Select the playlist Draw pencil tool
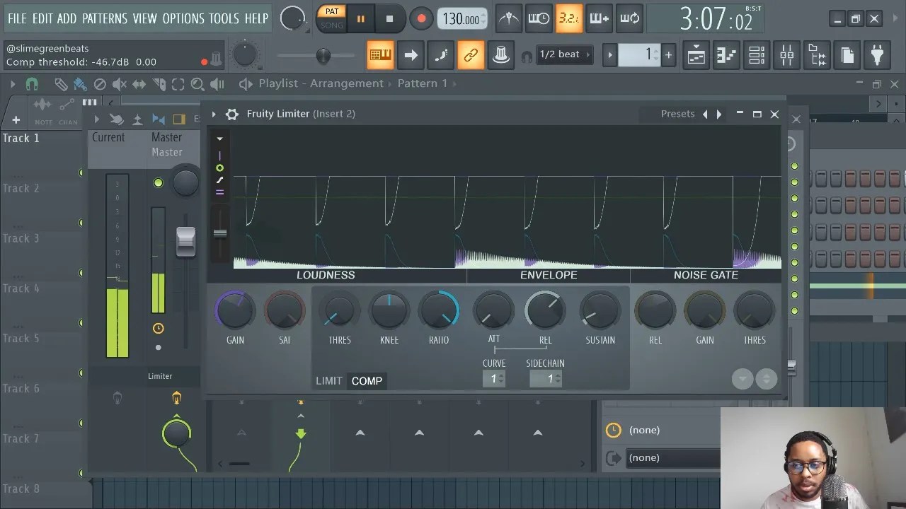906x509 pixels. coord(61,84)
